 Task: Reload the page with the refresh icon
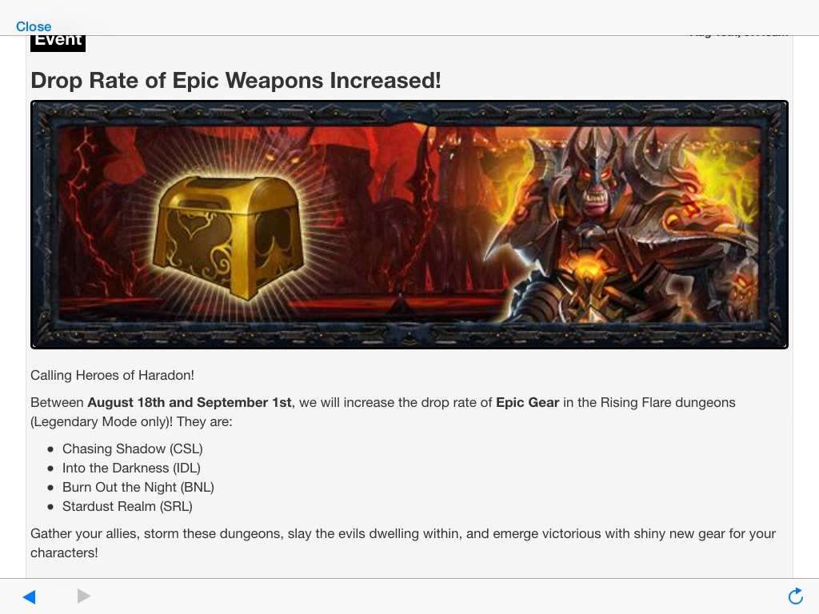[796, 596]
